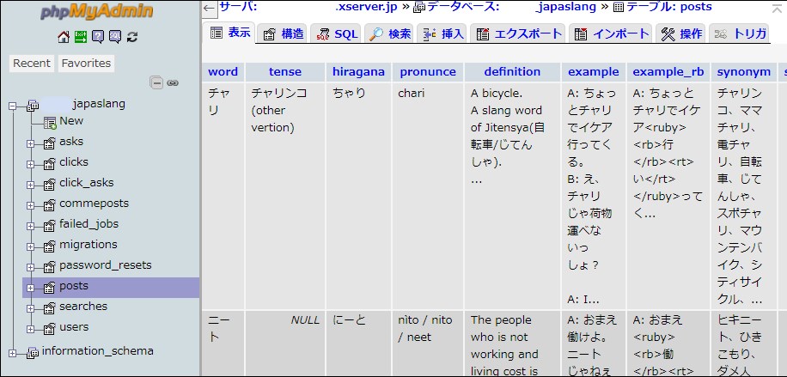Collapse the japaslang database tree
Viewport: 787px width, 377px height.
tap(13, 106)
